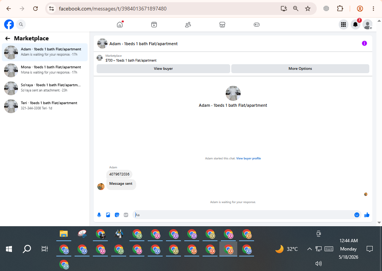Open View buyer profile link
Viewport: 382px width, 271px height.
(x=248, y=158)
